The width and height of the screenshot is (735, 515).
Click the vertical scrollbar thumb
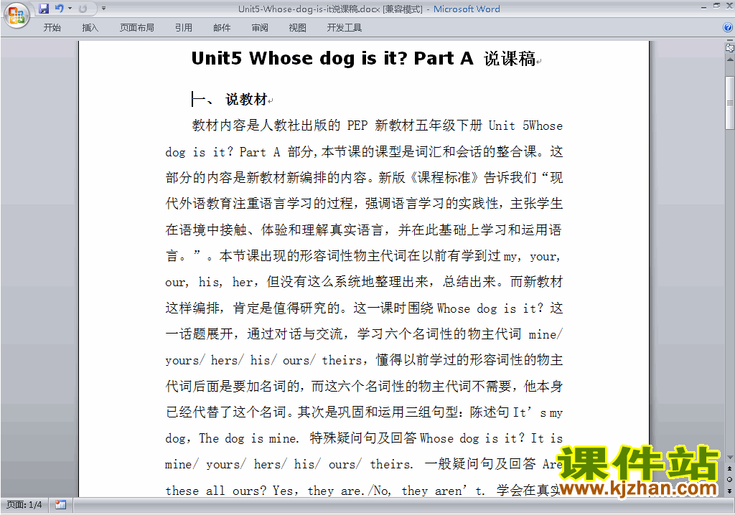tap(729, 103)
